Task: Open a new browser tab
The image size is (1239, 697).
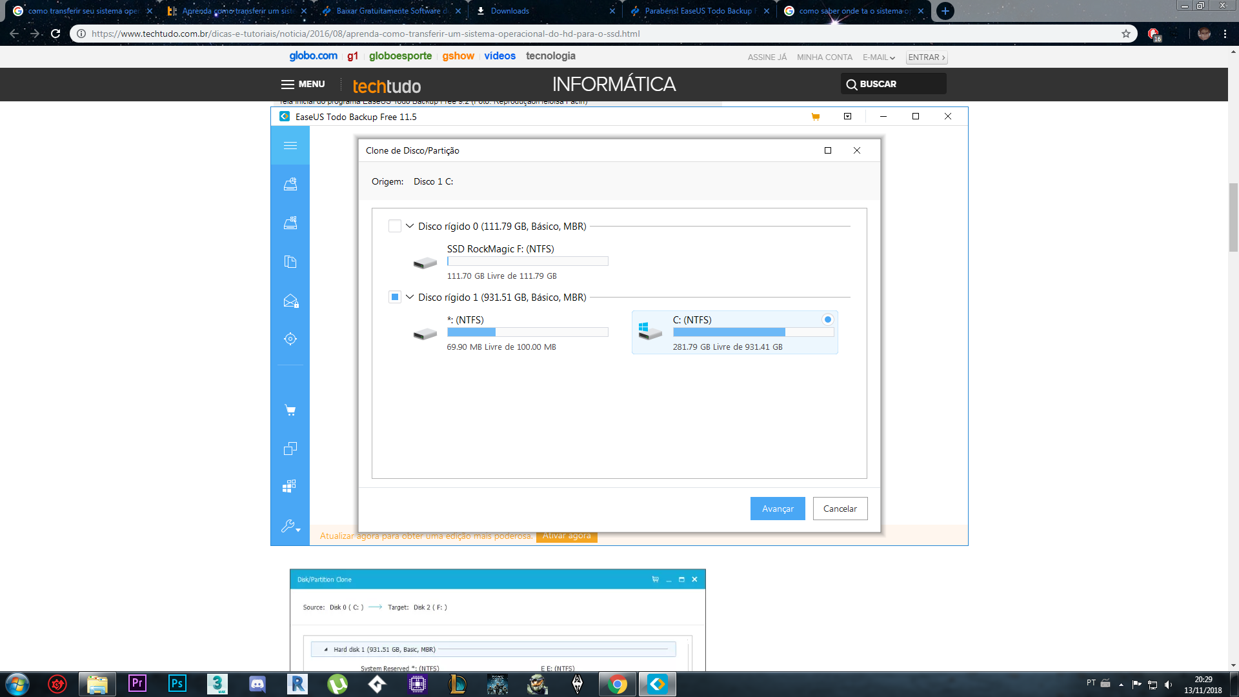Action: [x=945, y=11]
